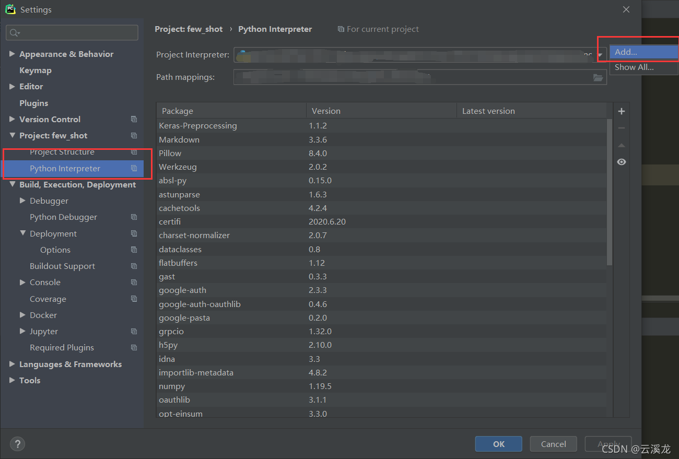The image size is (679, 459).
Task: Click the minus icon to uninstall package
Action: (x=621, y=128)
